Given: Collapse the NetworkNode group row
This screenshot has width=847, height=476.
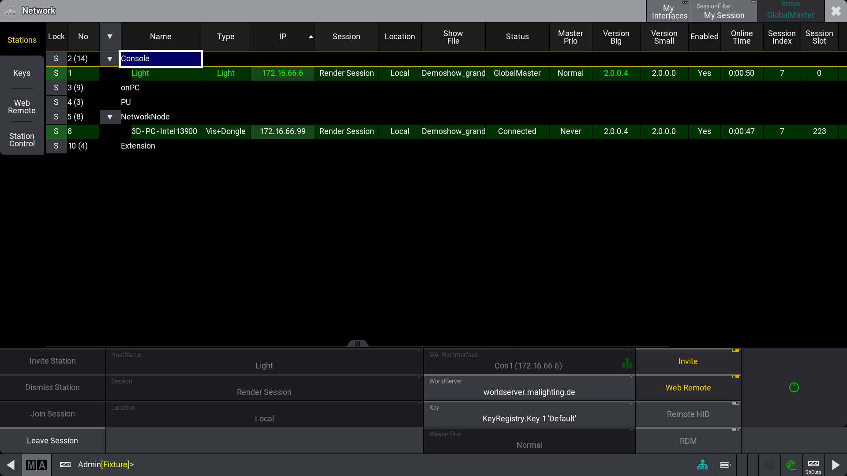Looking at the screenshot, I should [x=110, y=117].
